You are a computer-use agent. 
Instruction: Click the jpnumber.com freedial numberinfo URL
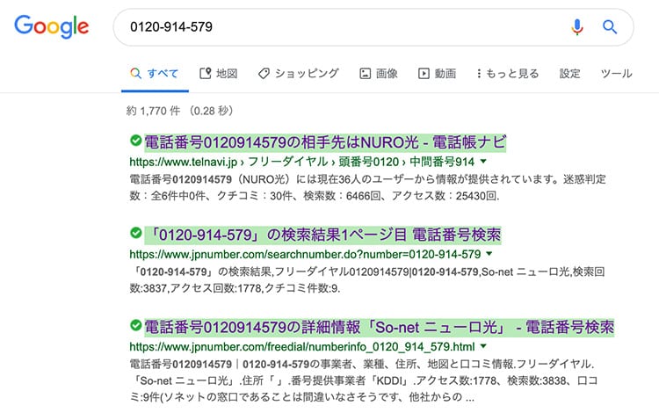[302, 347]
